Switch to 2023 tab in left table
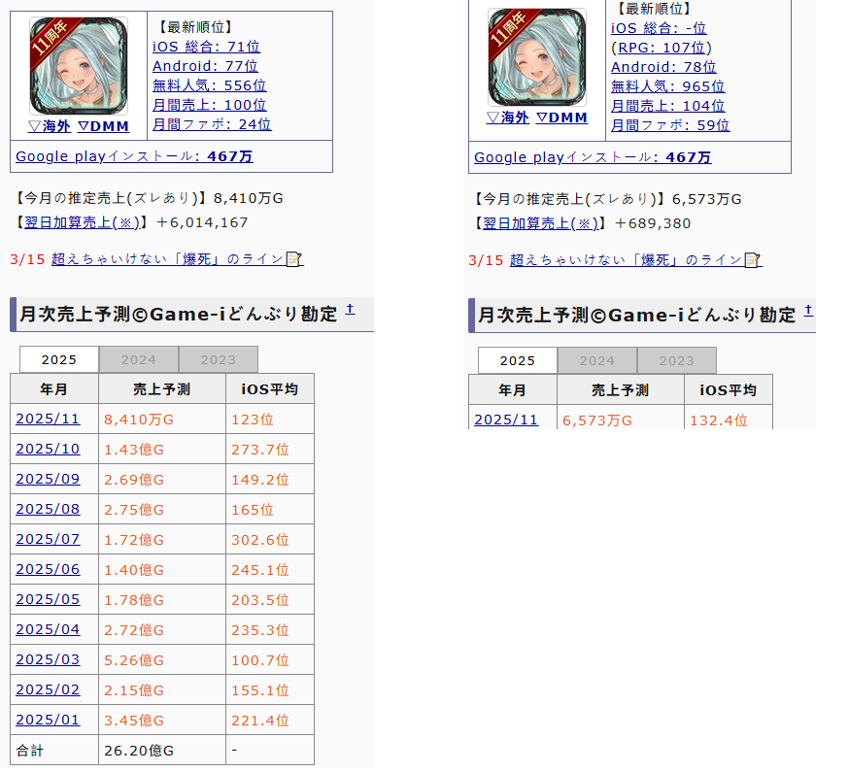Image resolution: width=849 pixels, height=772 pixels. pos(219,360)
